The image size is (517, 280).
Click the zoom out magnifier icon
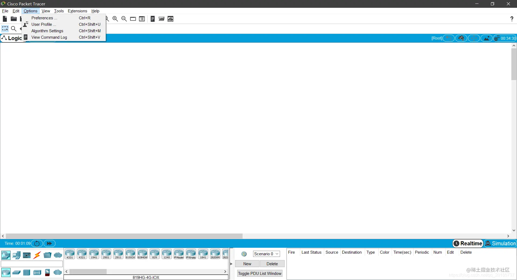coord(124,19)
